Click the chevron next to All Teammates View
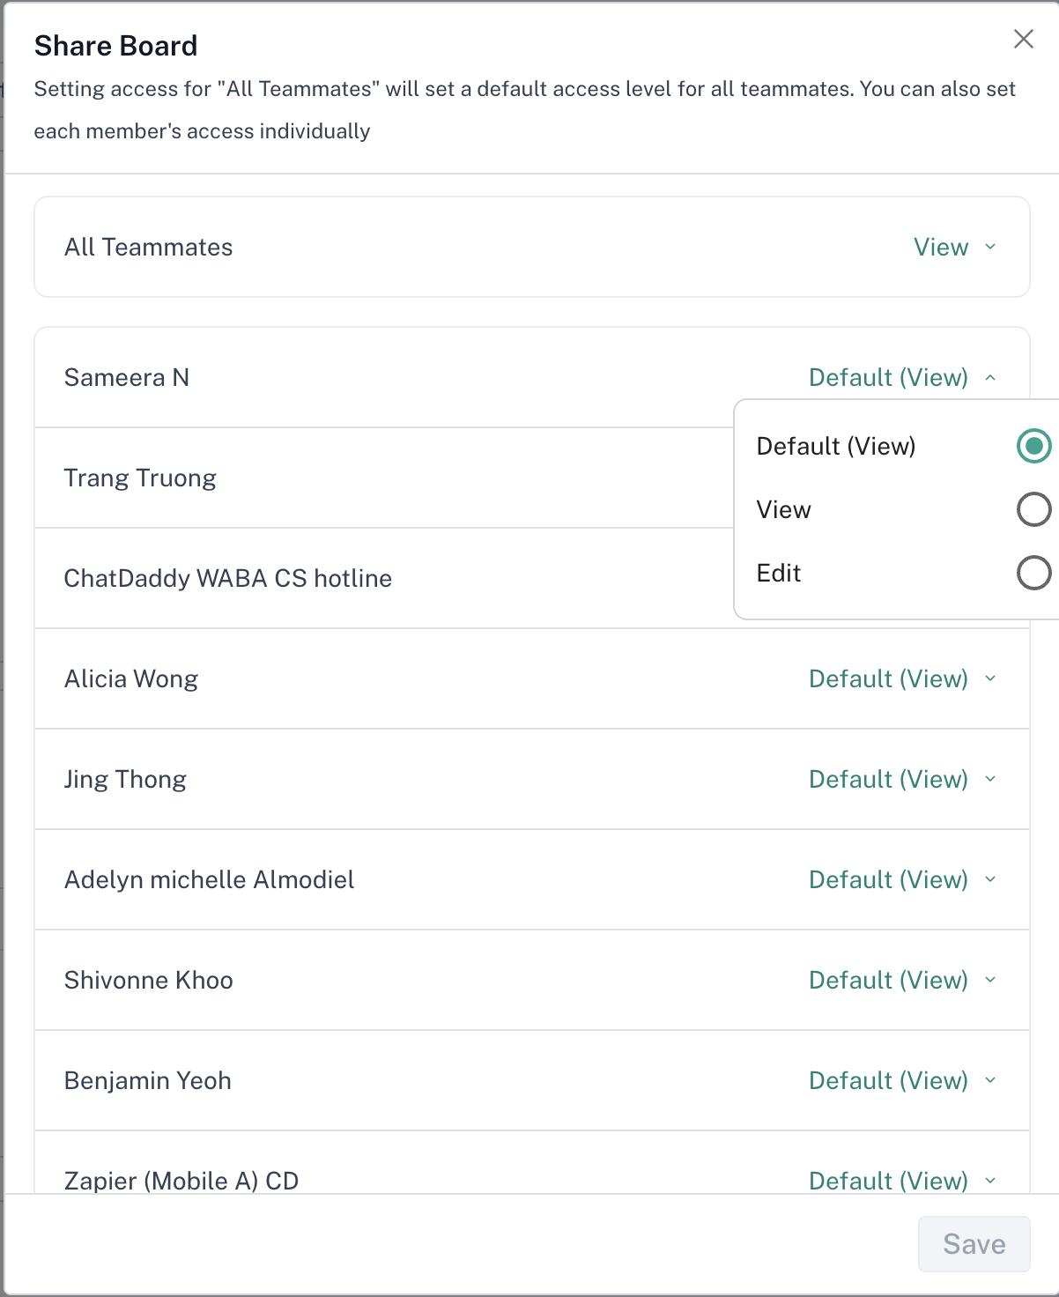 click(990, 248)
